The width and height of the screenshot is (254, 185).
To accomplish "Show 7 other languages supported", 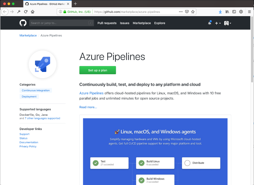I will 42,118.
